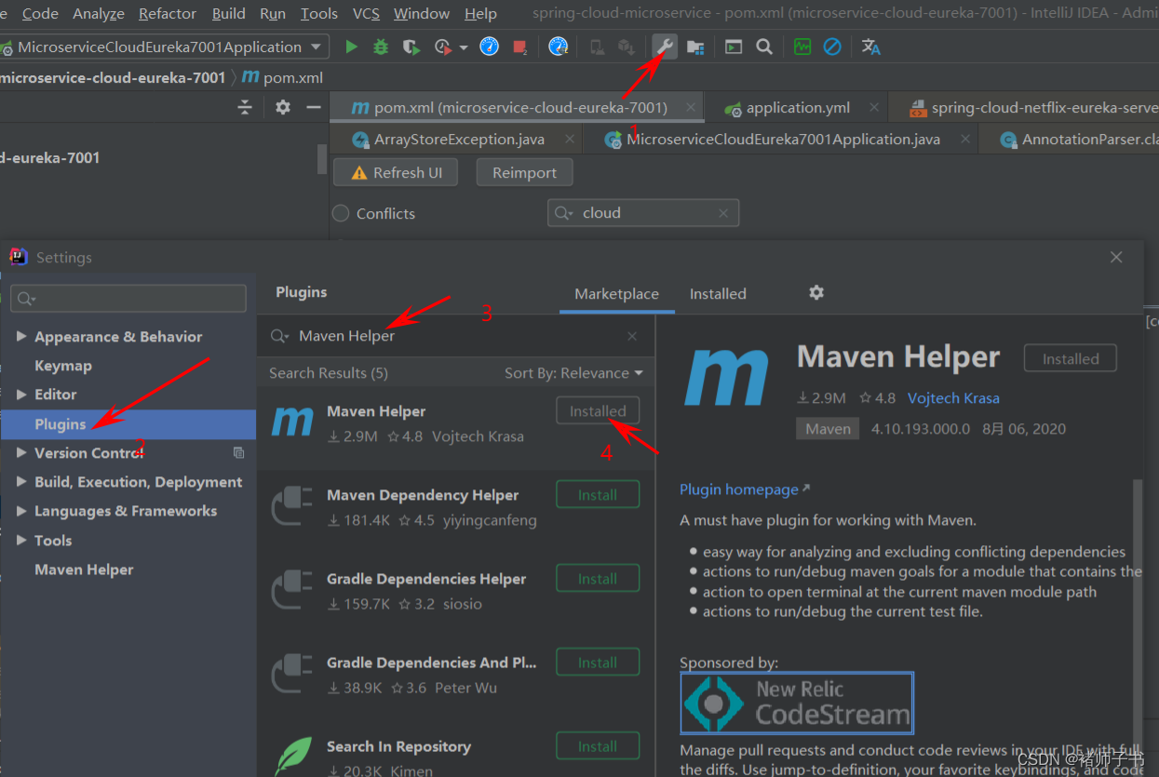
Task: Click the blue gauge icon after profiler
Action: 490,47
